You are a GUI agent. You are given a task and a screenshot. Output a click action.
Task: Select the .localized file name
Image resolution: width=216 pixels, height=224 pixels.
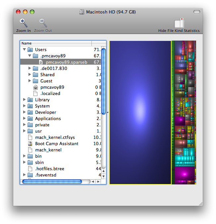50,94
